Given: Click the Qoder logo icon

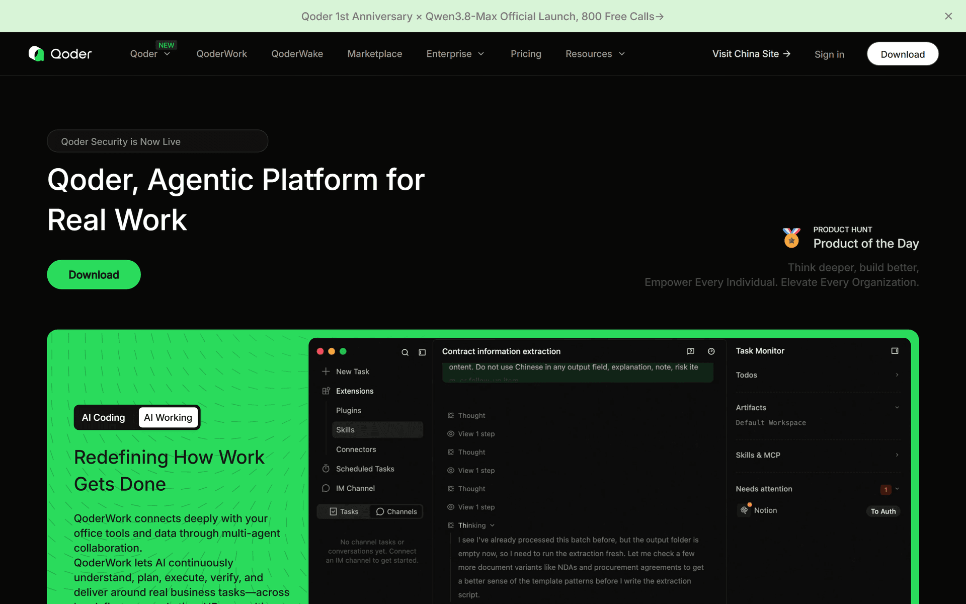Looking at the screenshot, I should click(36, 53).
